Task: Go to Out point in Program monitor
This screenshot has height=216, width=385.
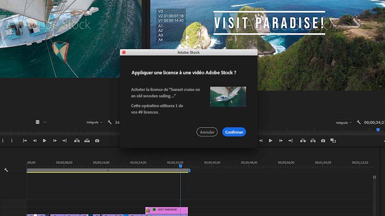Action: (290, 140)
